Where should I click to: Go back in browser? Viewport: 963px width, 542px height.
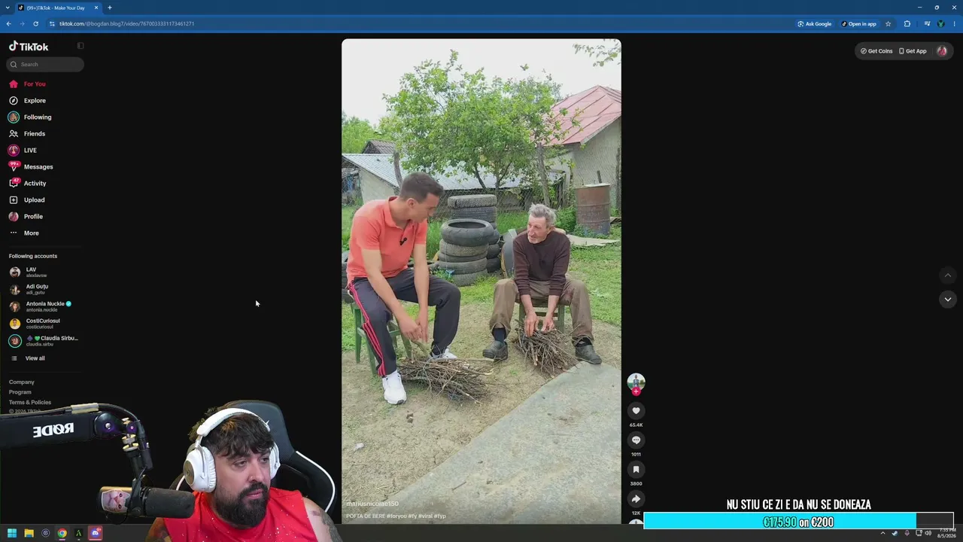click(8, 23)
